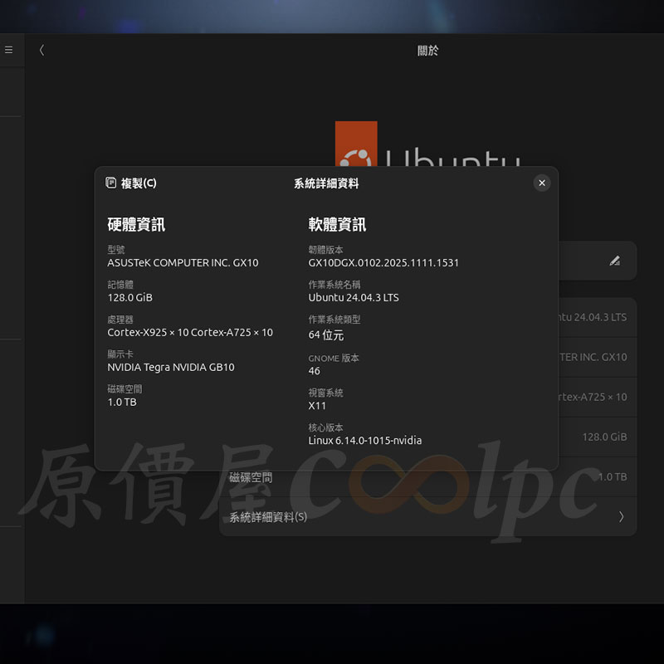Click the ASUSTeK COMPUTER INC. GX10 model text
The height and width of the screenshot is (664, 664).
[183, 262]
